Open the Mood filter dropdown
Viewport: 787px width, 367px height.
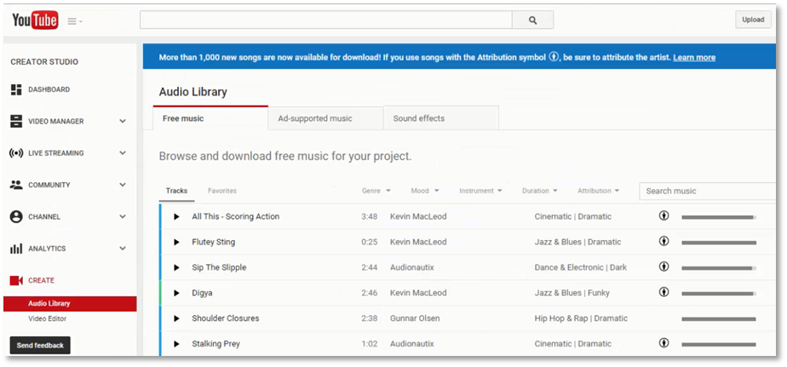coord(425,191)
